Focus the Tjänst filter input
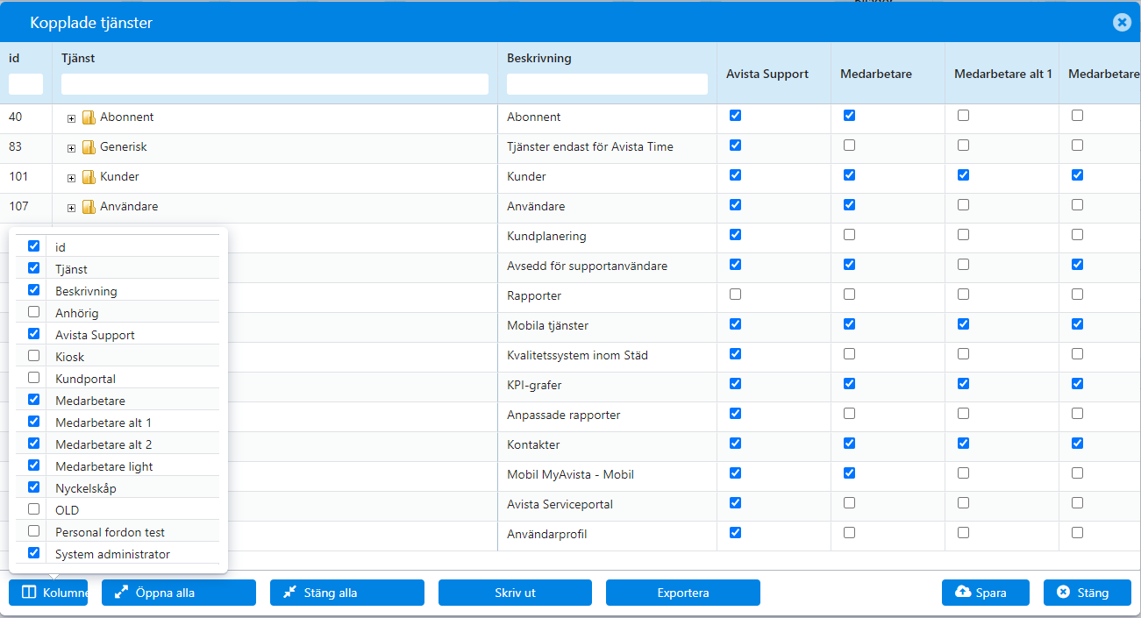 pyautogui.click(x=275, y=84)
